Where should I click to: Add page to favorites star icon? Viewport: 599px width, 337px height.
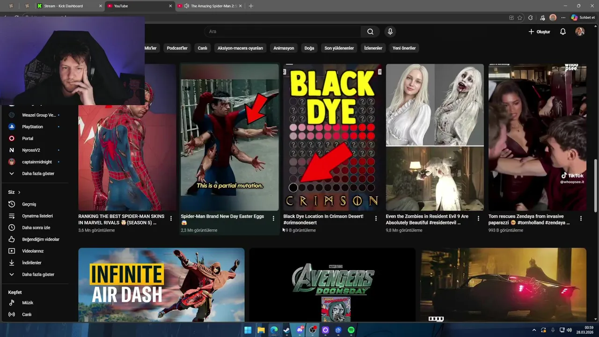click(520, 18)
